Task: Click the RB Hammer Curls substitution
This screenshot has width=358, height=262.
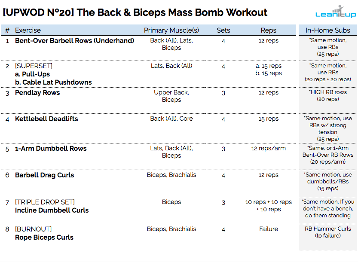Action: pyautogui.click(x=328, y=229)
